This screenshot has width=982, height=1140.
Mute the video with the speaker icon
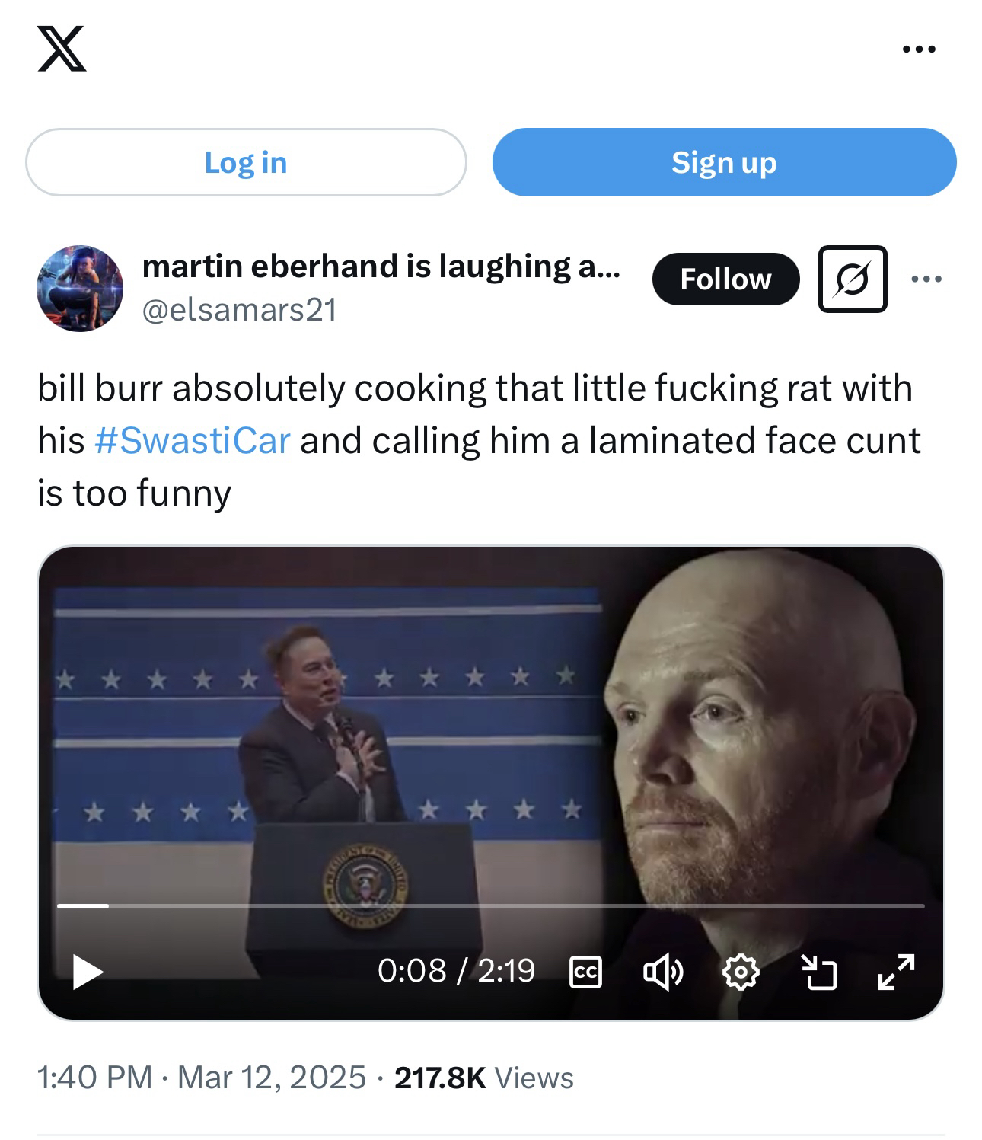tap(663, 972)
